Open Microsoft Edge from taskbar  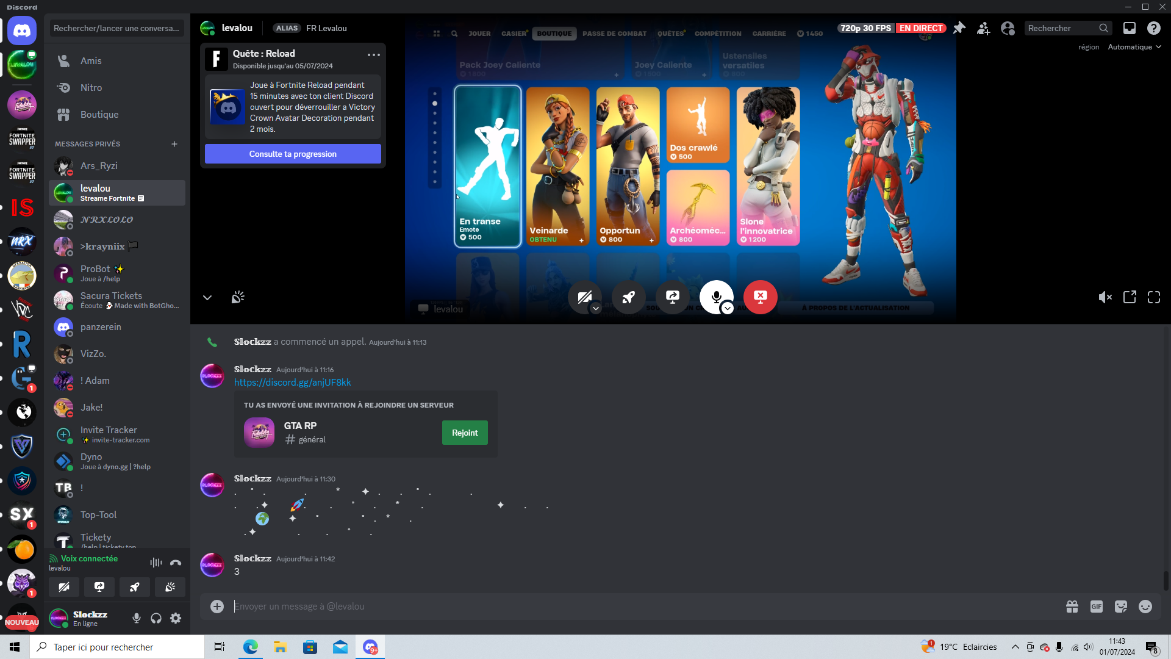pyautogui.click(x=250, y=647)
